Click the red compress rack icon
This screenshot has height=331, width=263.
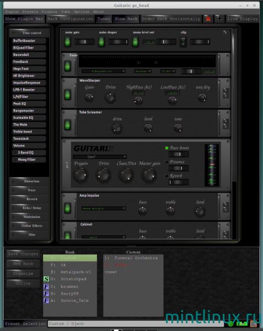coord(208,19)
